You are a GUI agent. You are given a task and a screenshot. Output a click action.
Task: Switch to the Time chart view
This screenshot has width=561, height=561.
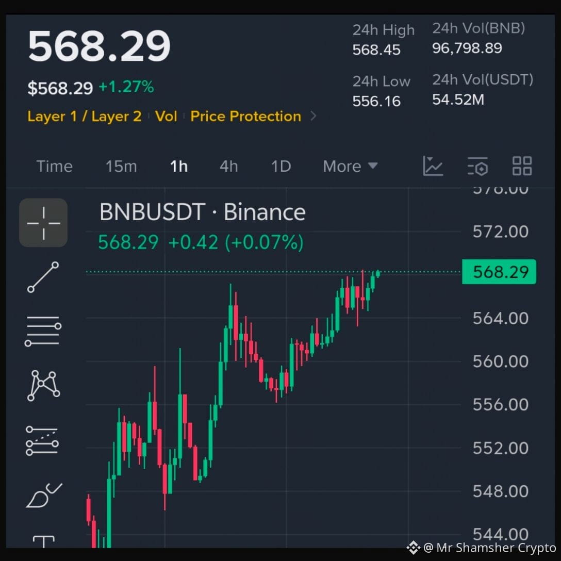click(x=54, y=167)
